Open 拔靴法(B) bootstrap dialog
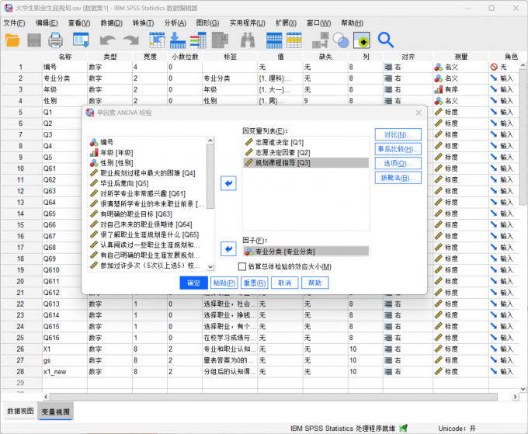 (x=398, y=178)
